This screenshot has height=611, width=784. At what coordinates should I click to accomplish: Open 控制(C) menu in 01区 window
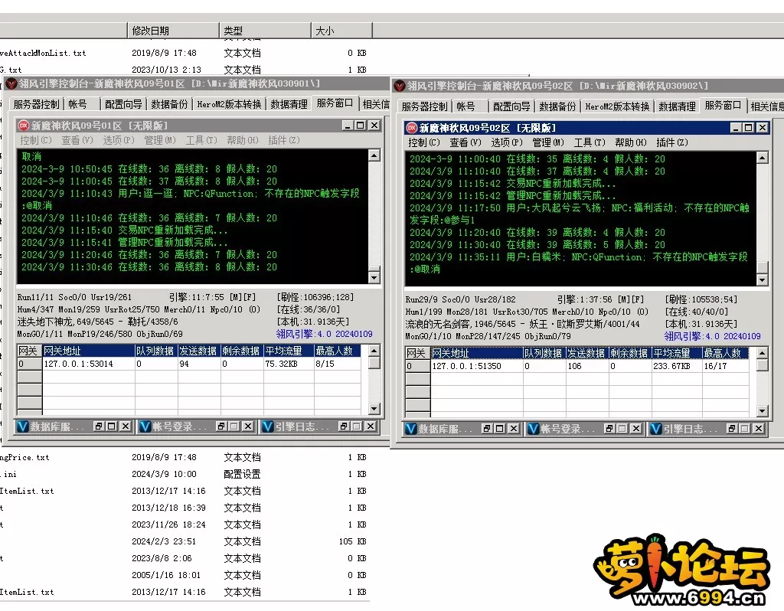tap(35, 141)
